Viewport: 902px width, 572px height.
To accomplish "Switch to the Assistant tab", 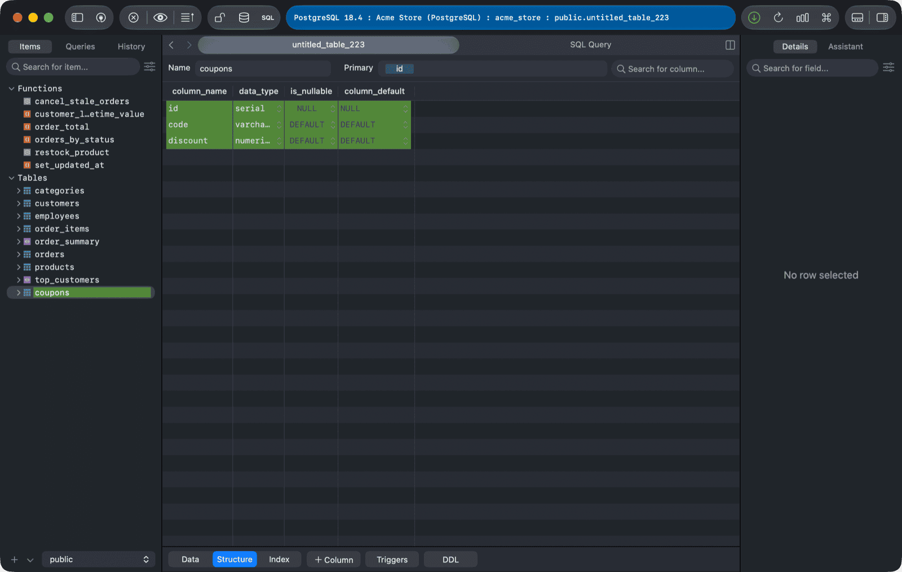I will point(845,47).
